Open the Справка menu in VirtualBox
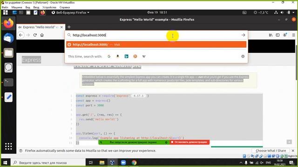This screenshot has height=167, width=298. click(65, 7)
